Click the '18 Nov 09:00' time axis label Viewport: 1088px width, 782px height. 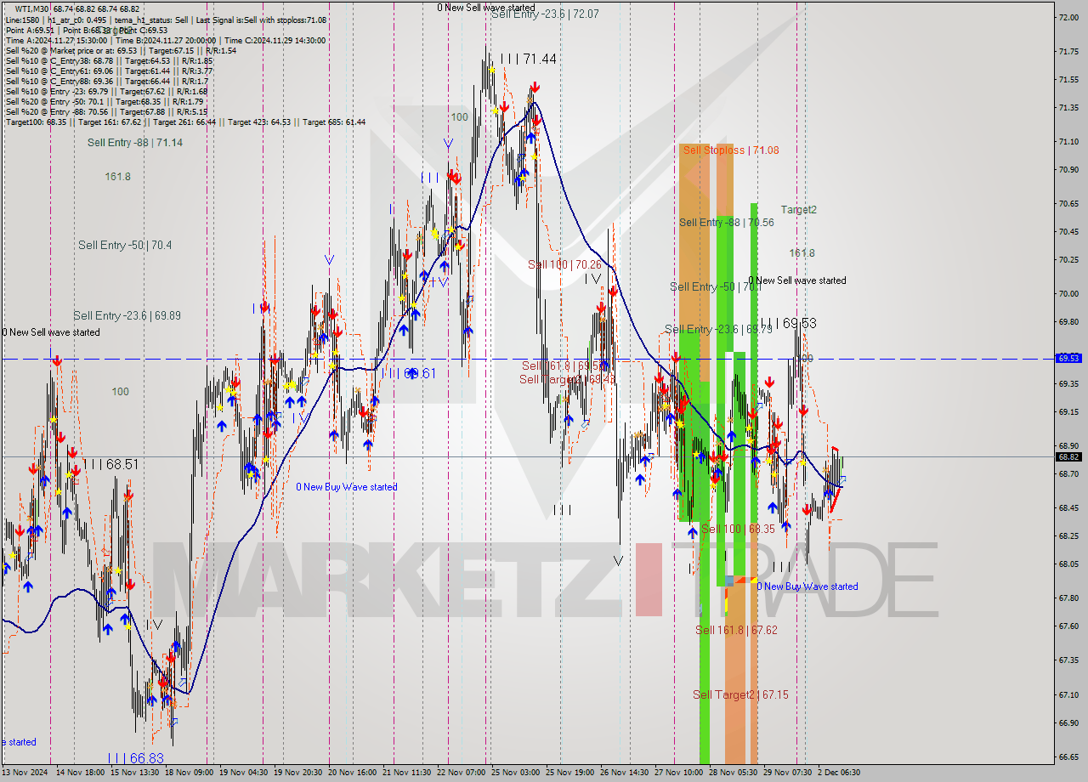(x=188, y=773)
